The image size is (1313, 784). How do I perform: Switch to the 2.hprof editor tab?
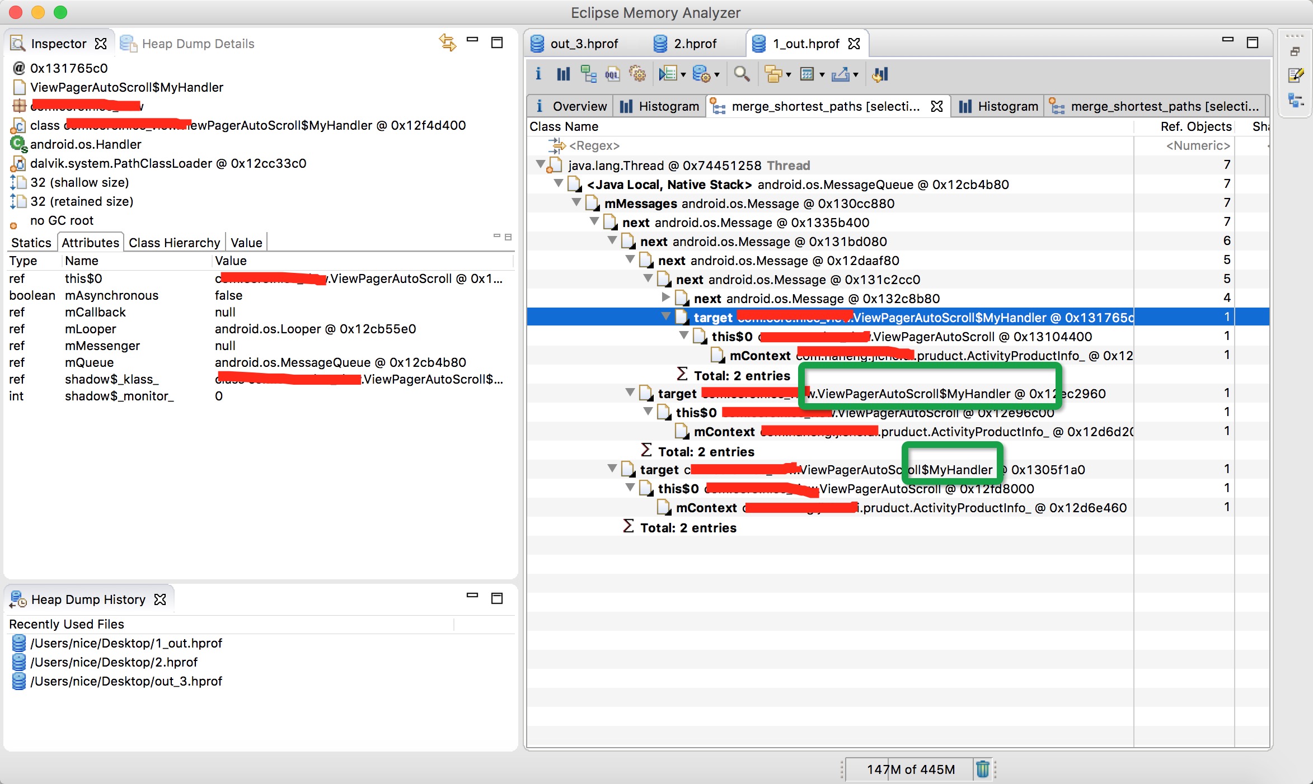coord(686,44)
